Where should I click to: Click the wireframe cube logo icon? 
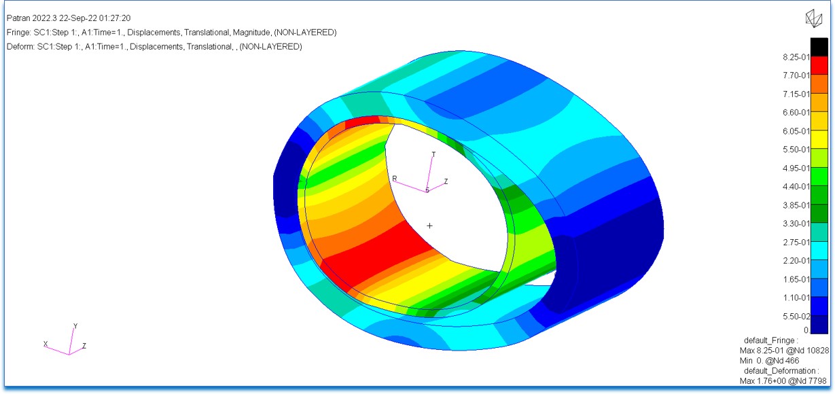coord(813,20)
